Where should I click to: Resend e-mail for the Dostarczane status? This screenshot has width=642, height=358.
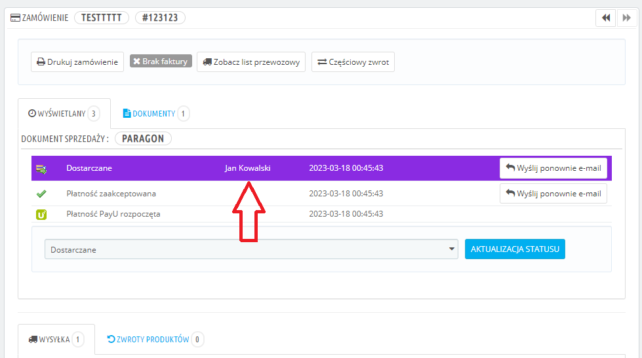pos(553,168)
